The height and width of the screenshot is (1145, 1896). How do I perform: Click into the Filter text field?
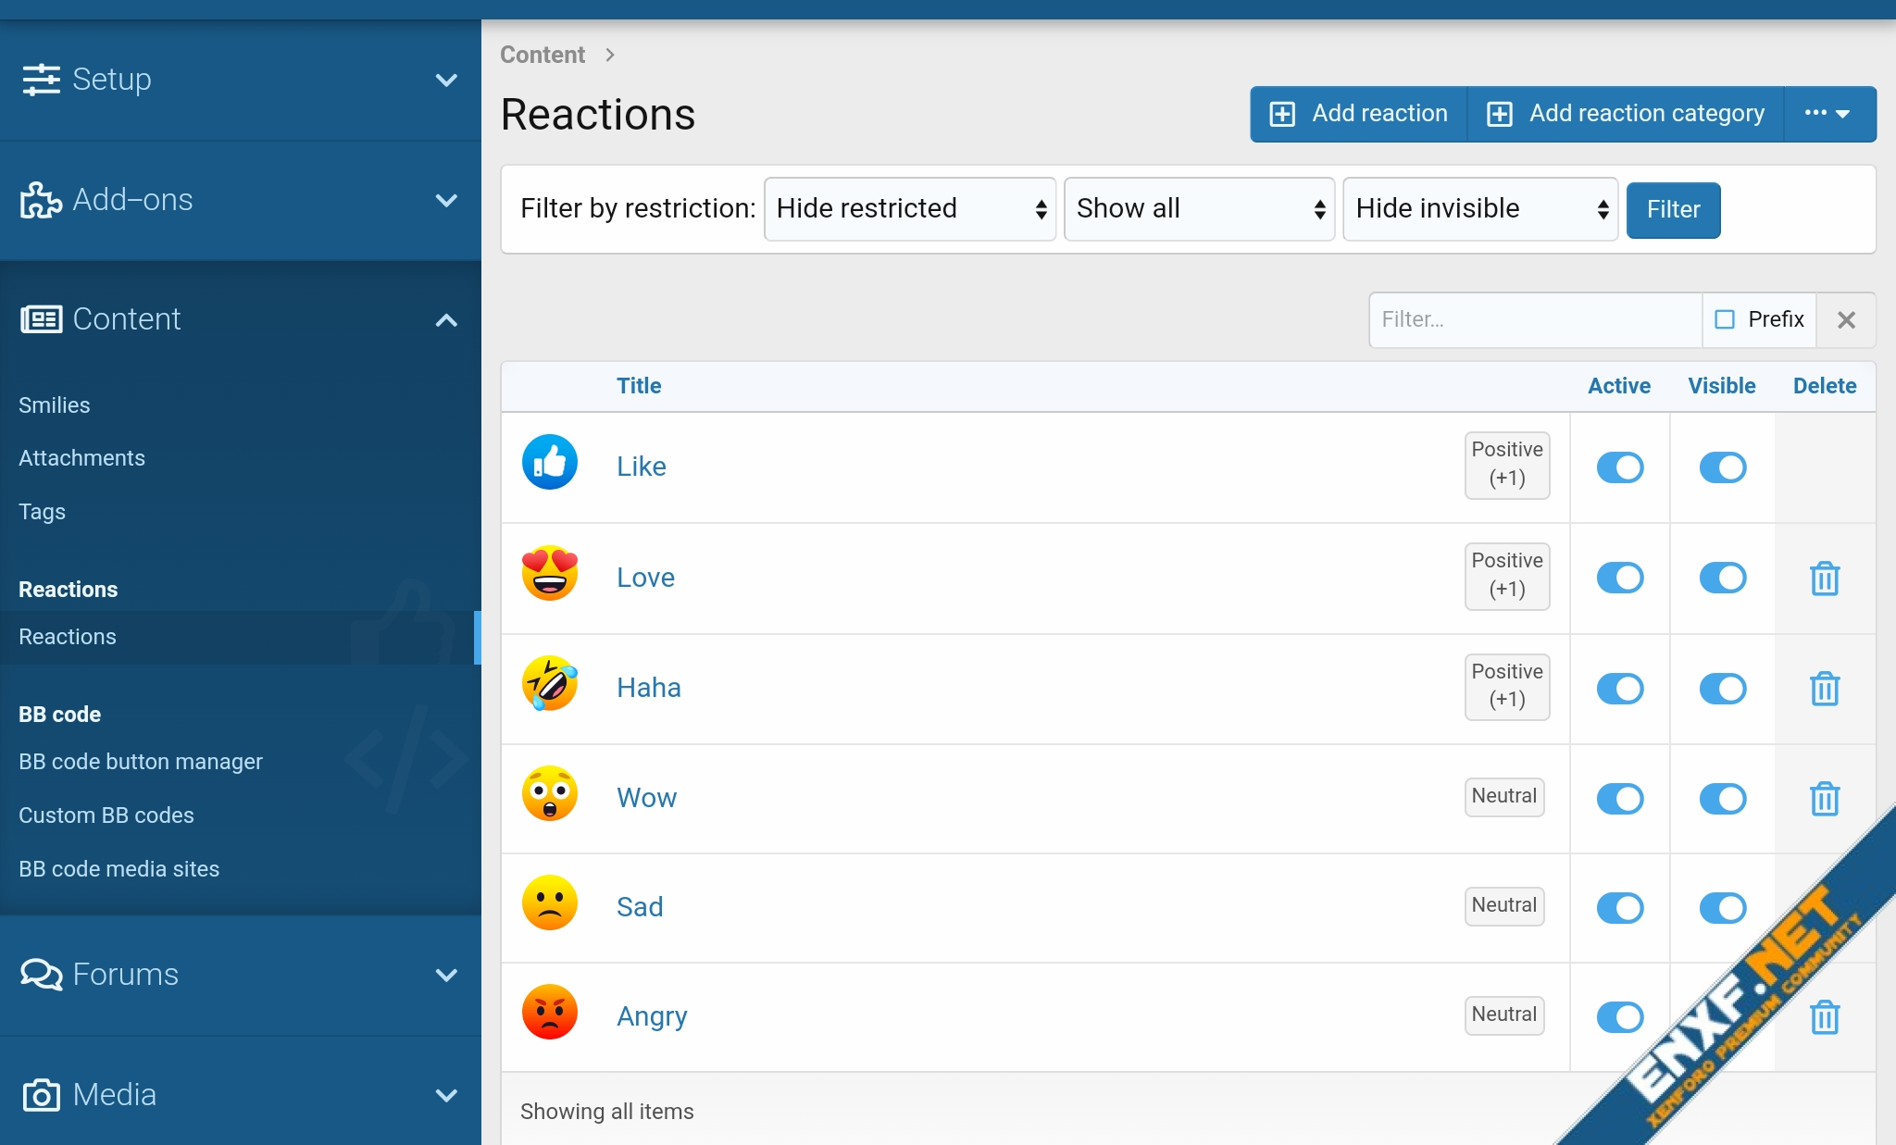(1534, 320)
